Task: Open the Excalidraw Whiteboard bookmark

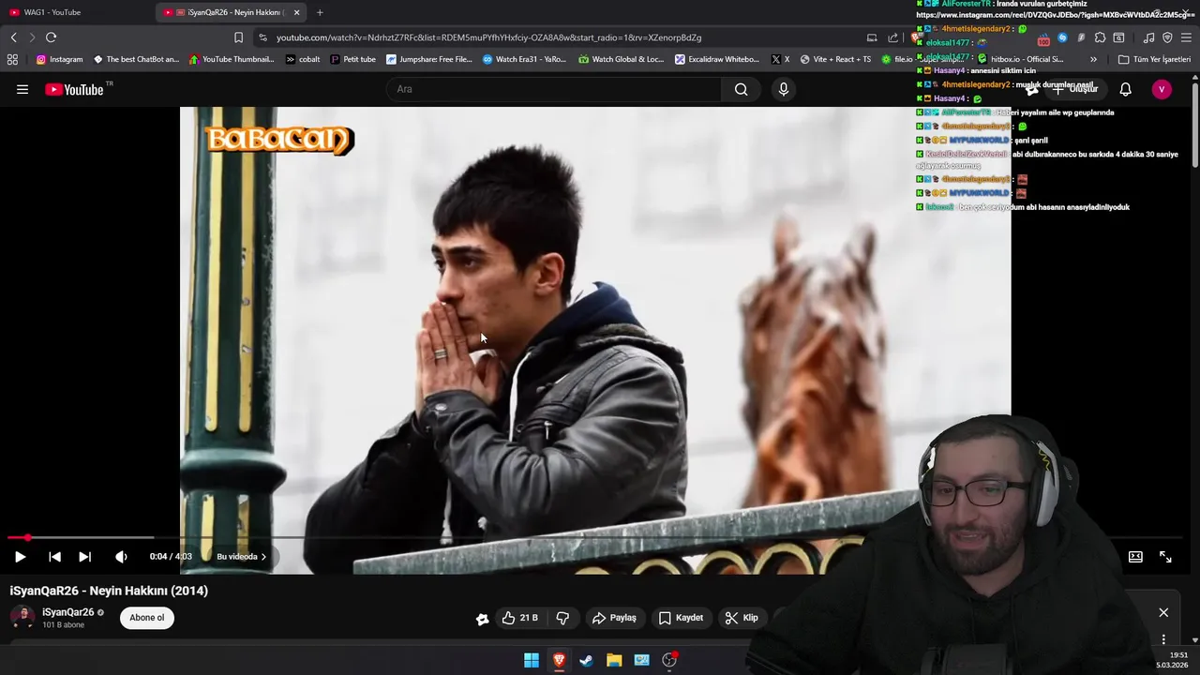Action: (x=717, y=59)
